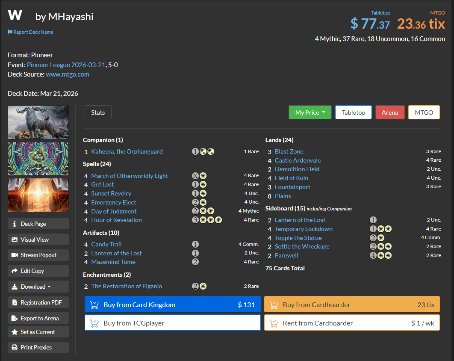Click mana cost symbols for Settle the Wreckage
The width and height of the screenshot is (454, 361).
coord(381,246)
